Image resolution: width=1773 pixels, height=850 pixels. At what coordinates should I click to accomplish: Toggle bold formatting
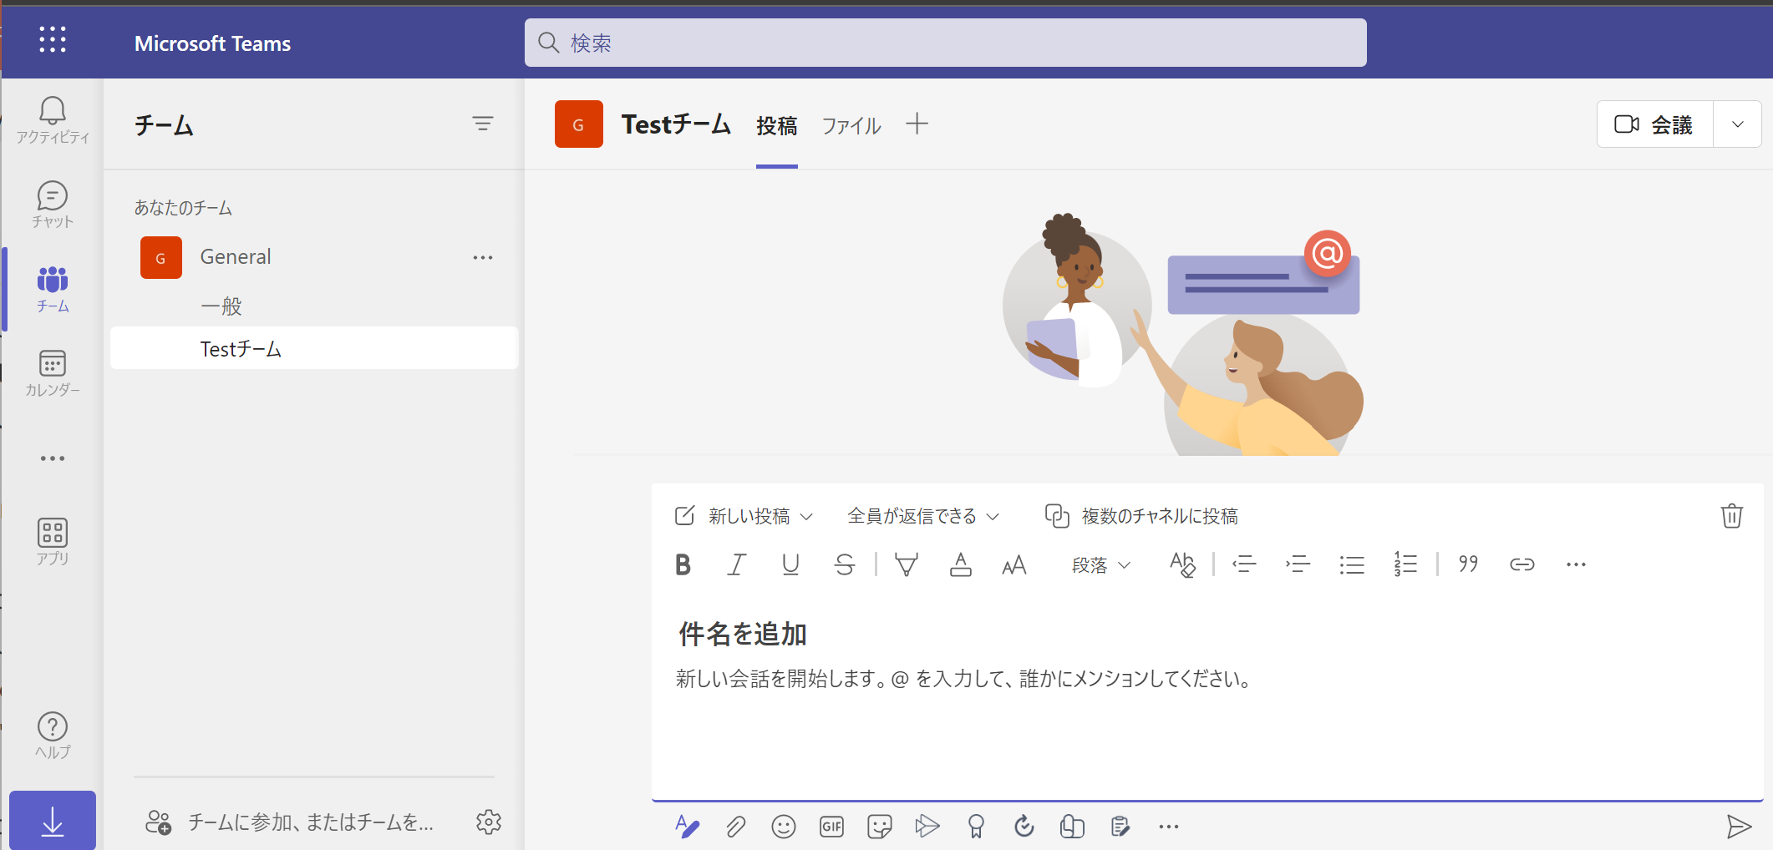tap(683, 565)
